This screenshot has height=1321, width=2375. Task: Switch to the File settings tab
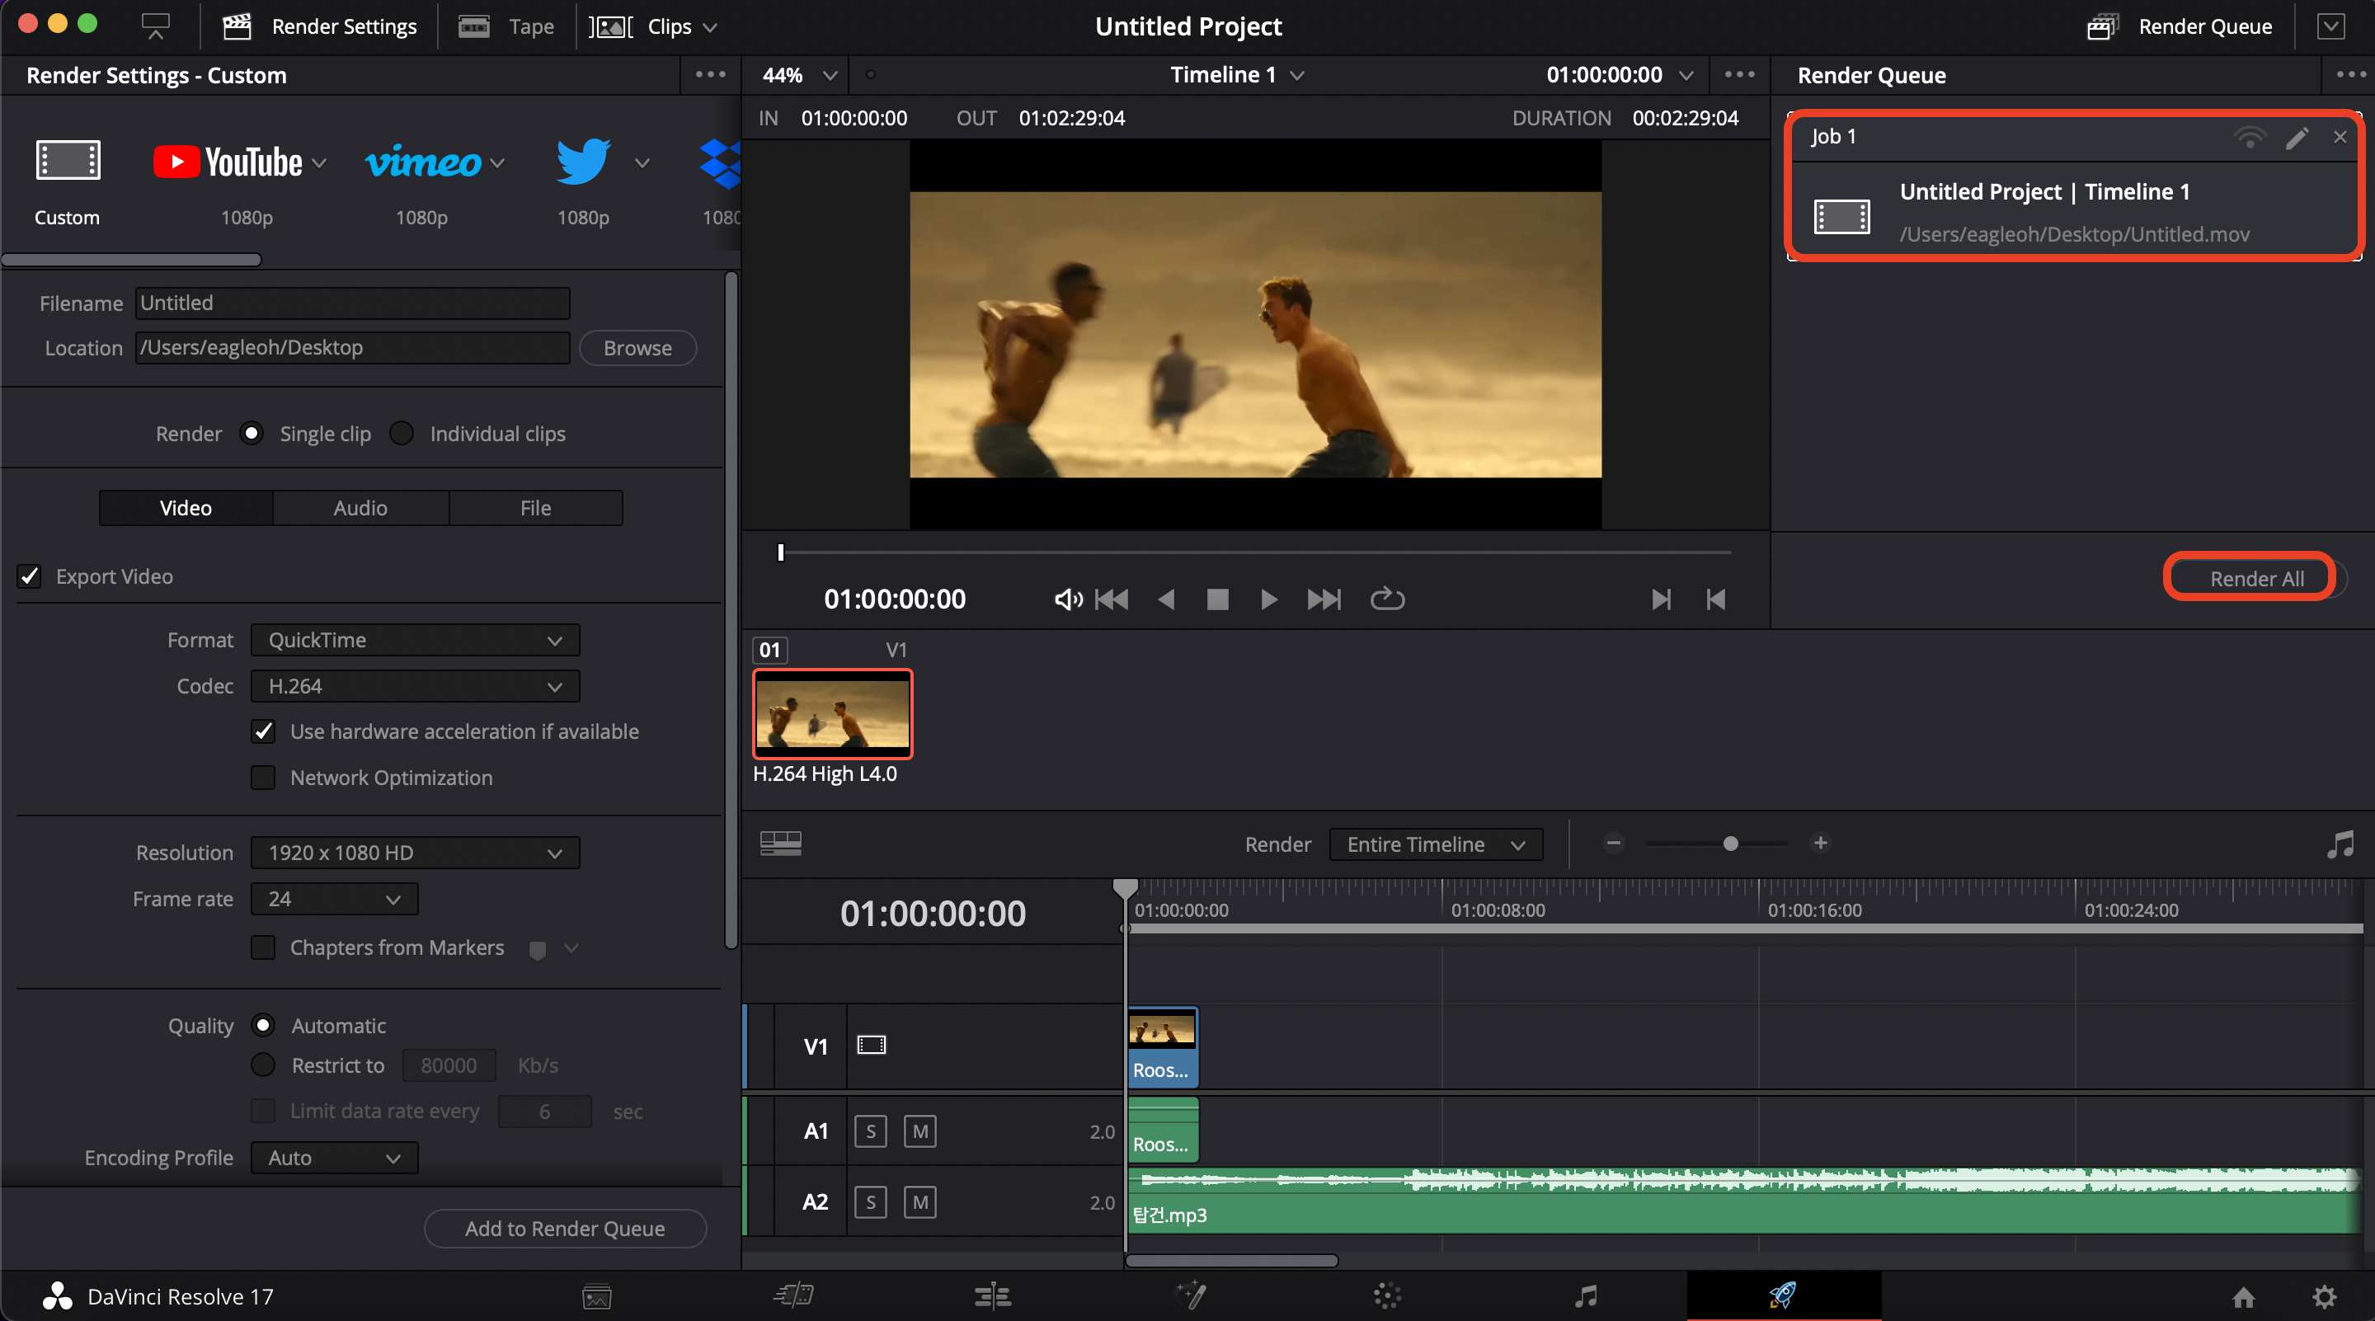[534, 508]
